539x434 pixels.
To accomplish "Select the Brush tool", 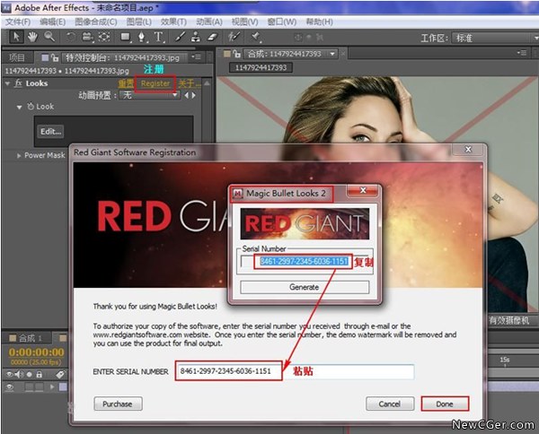I will (x=181, y=37).
